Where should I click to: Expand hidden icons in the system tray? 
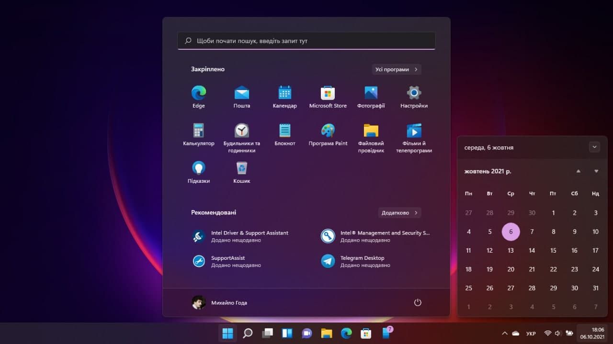point(504,333)
